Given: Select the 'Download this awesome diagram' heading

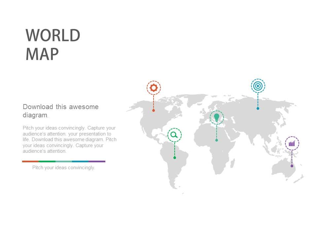Looking at the screenshot, I should 61,111.
